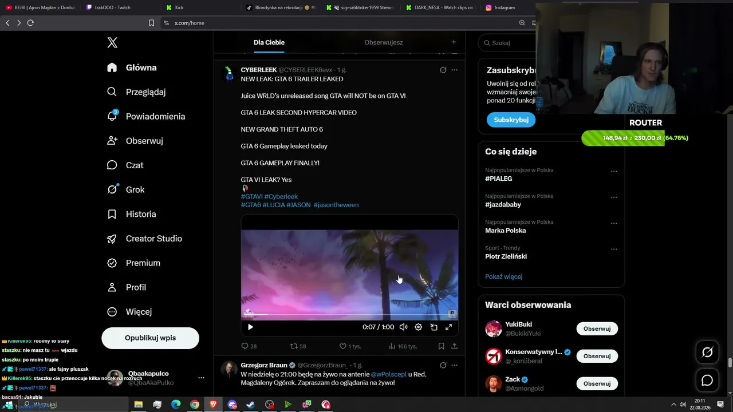Open the #jasontheween hashtag link
Image resolution: width=733 pixels, height=412 pixels.
336,205
